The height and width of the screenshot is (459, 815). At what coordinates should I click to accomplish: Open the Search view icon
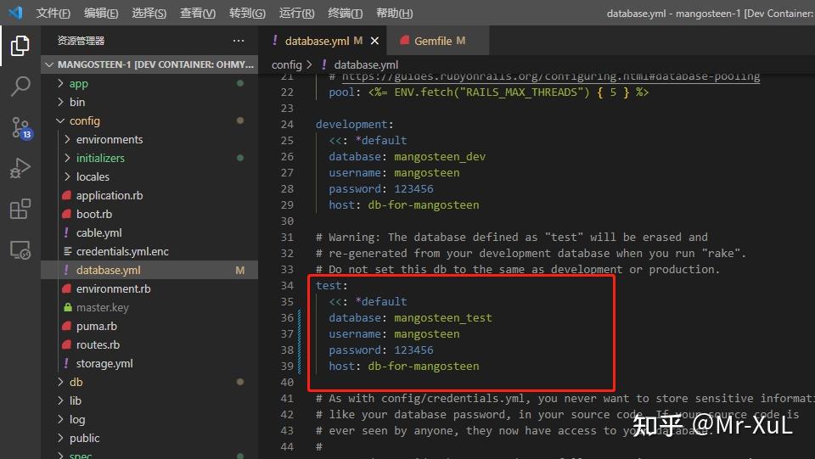click(x=20, y=87)
